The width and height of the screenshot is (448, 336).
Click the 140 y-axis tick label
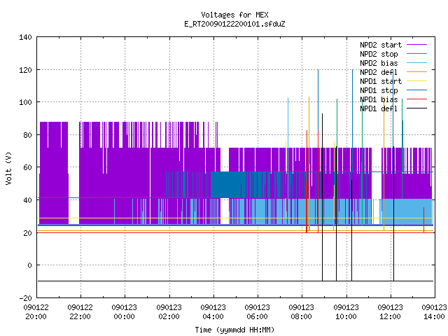click(x=25, y=37)
